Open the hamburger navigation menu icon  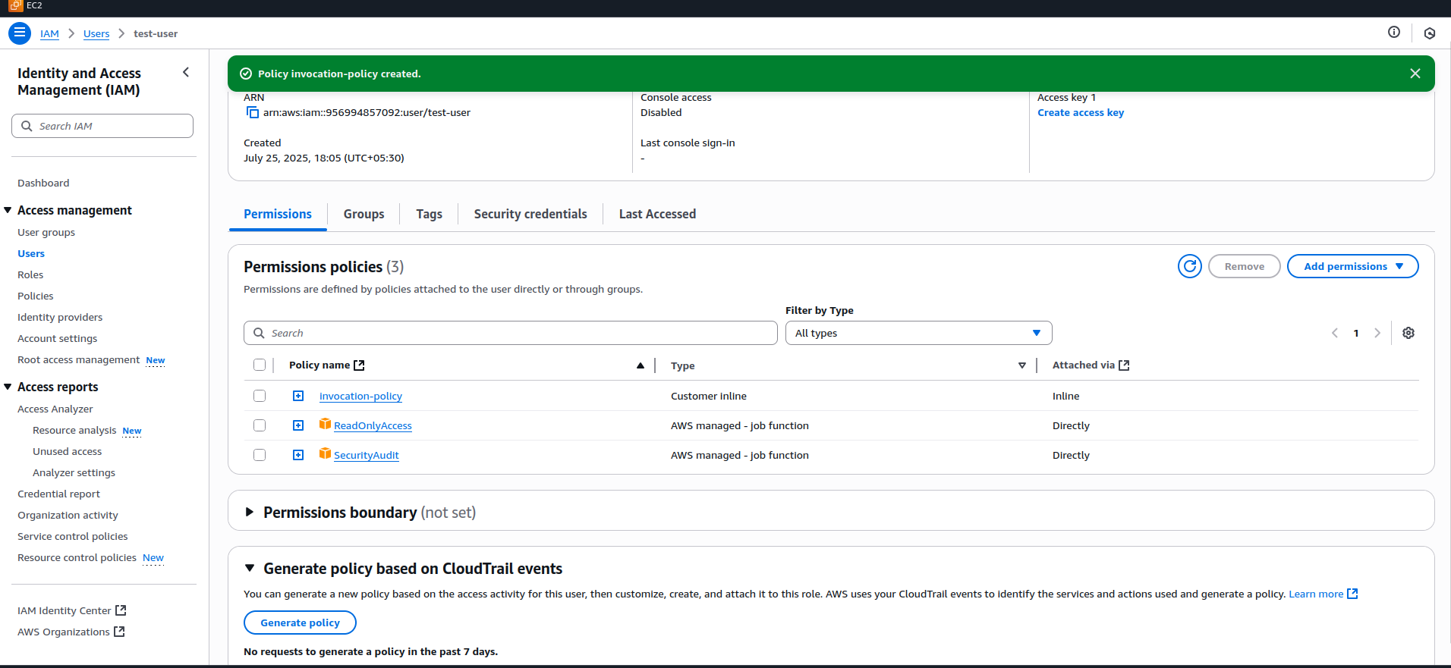pyautogui.click(x=20, y=33)
